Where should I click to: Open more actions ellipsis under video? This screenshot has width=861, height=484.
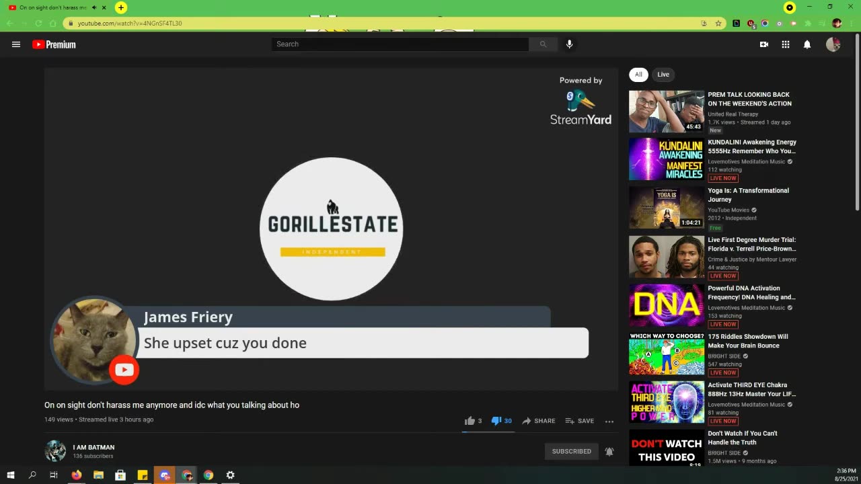tap(609, 421)
